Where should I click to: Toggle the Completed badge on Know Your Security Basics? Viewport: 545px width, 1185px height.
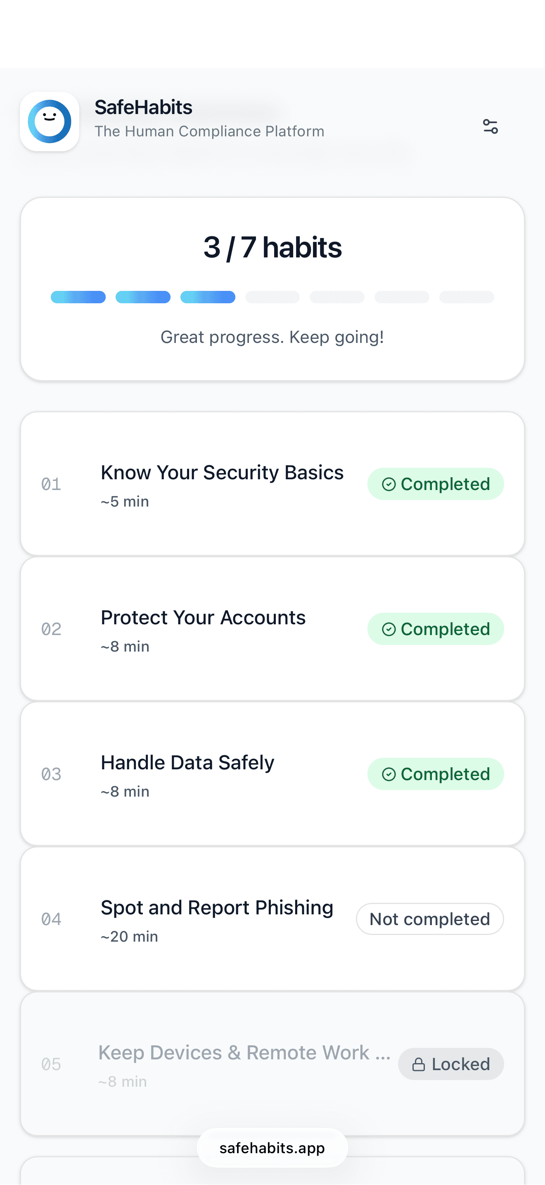436,483
